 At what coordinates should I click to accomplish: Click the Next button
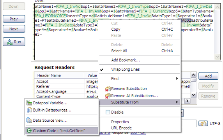point(14,29)
